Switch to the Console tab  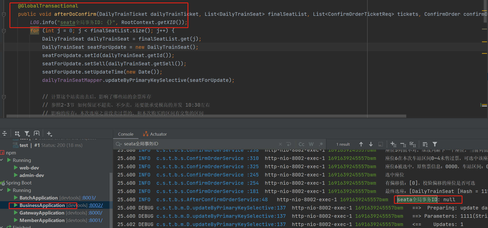coord(126,134)
